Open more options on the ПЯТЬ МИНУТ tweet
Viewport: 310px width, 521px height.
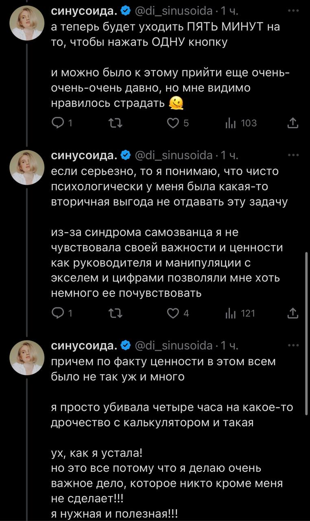pyautogui.click(x=293, y=11)
